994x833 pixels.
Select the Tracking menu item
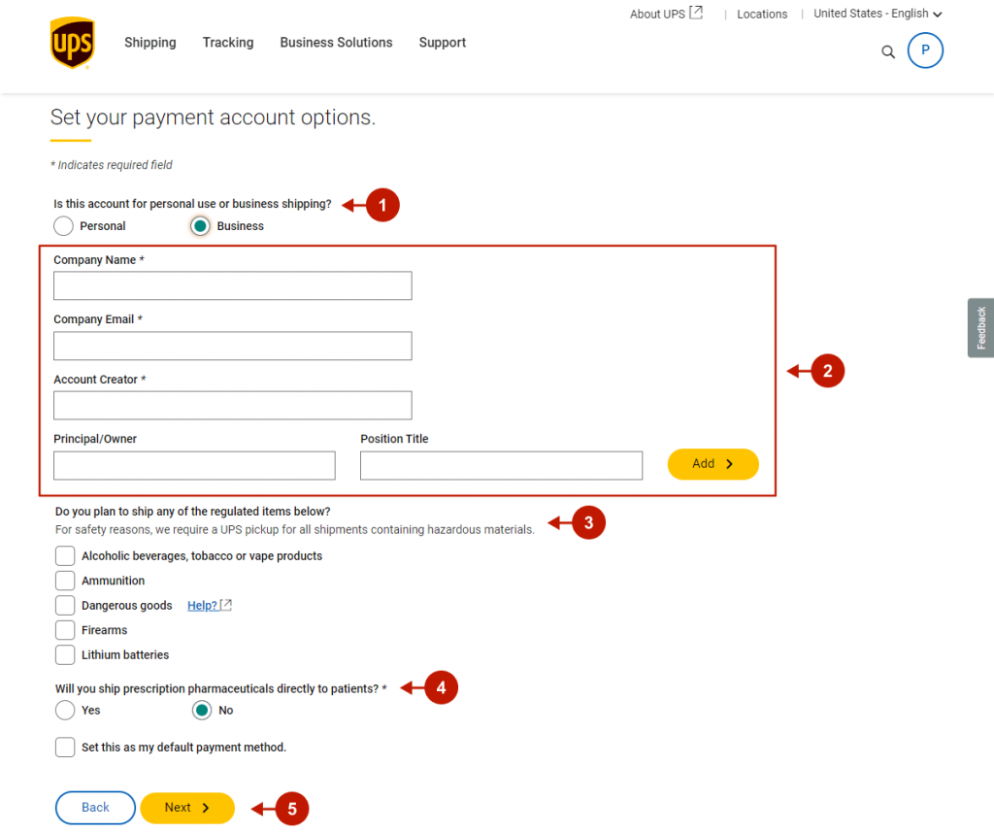pos(227,43)
